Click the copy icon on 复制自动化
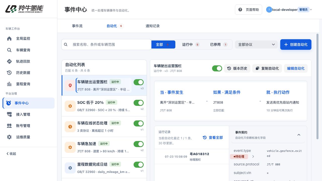Screen dimensions: 322x181 coord(257,68)
